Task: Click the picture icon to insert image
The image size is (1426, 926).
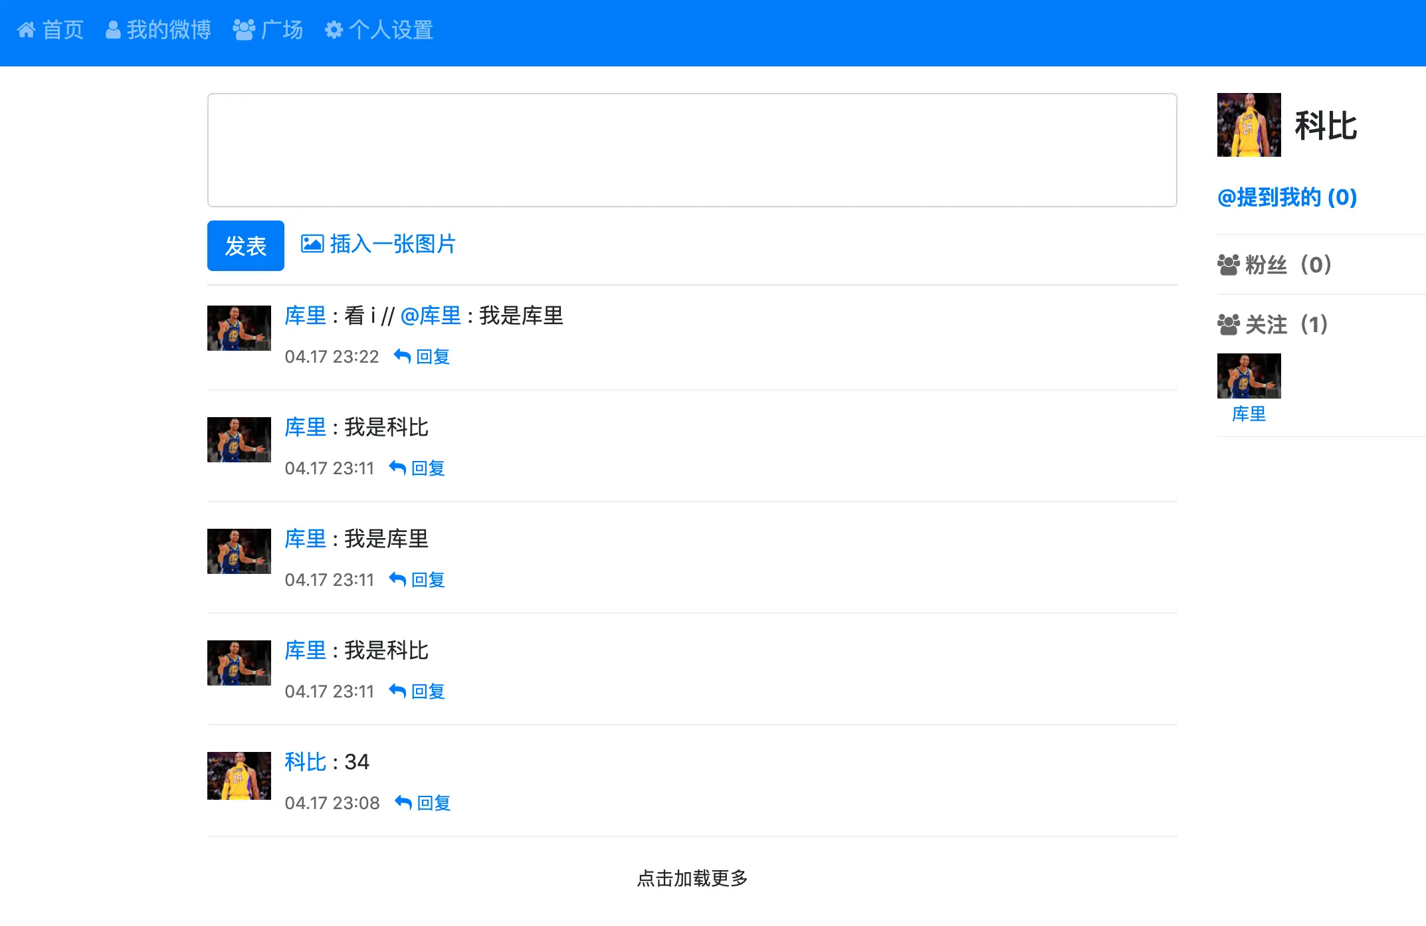Action: [x=312, y=244]
